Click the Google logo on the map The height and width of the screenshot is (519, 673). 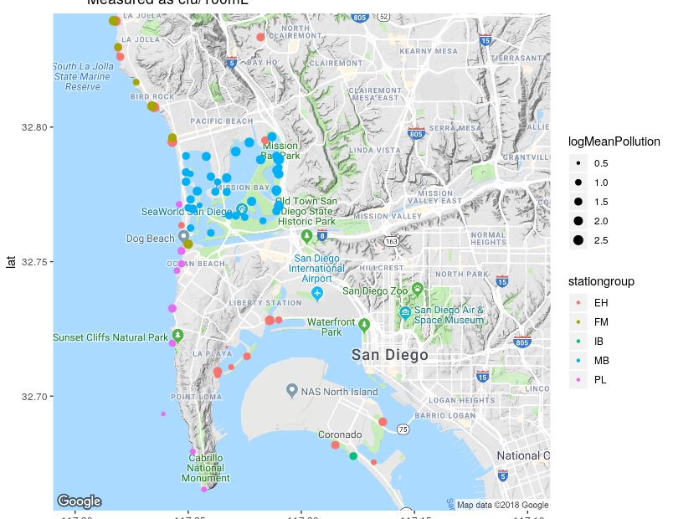80,501
